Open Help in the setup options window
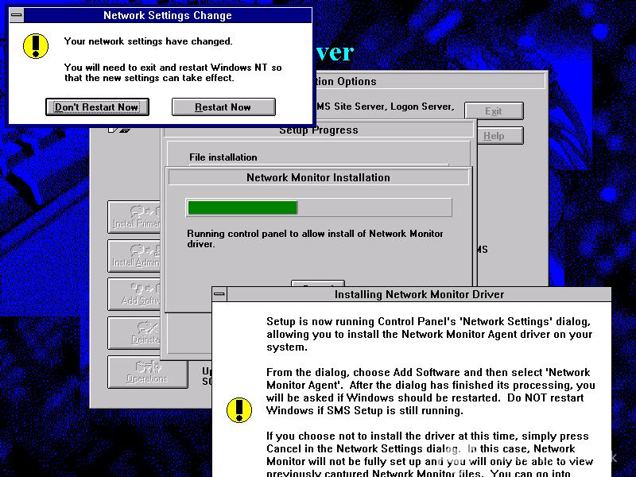The image size is (636, 477). (500, 136)
